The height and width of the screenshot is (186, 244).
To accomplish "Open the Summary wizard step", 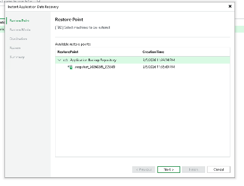I will pyautogui.click(x=17, y=57).
